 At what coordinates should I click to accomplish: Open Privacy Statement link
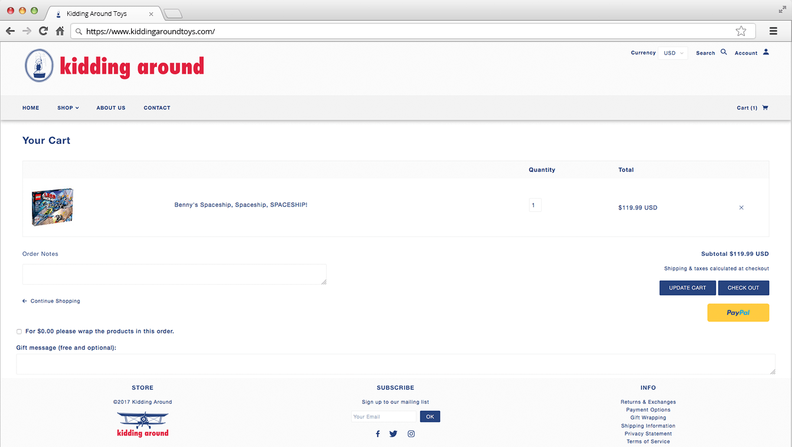(x=648, y=433)
